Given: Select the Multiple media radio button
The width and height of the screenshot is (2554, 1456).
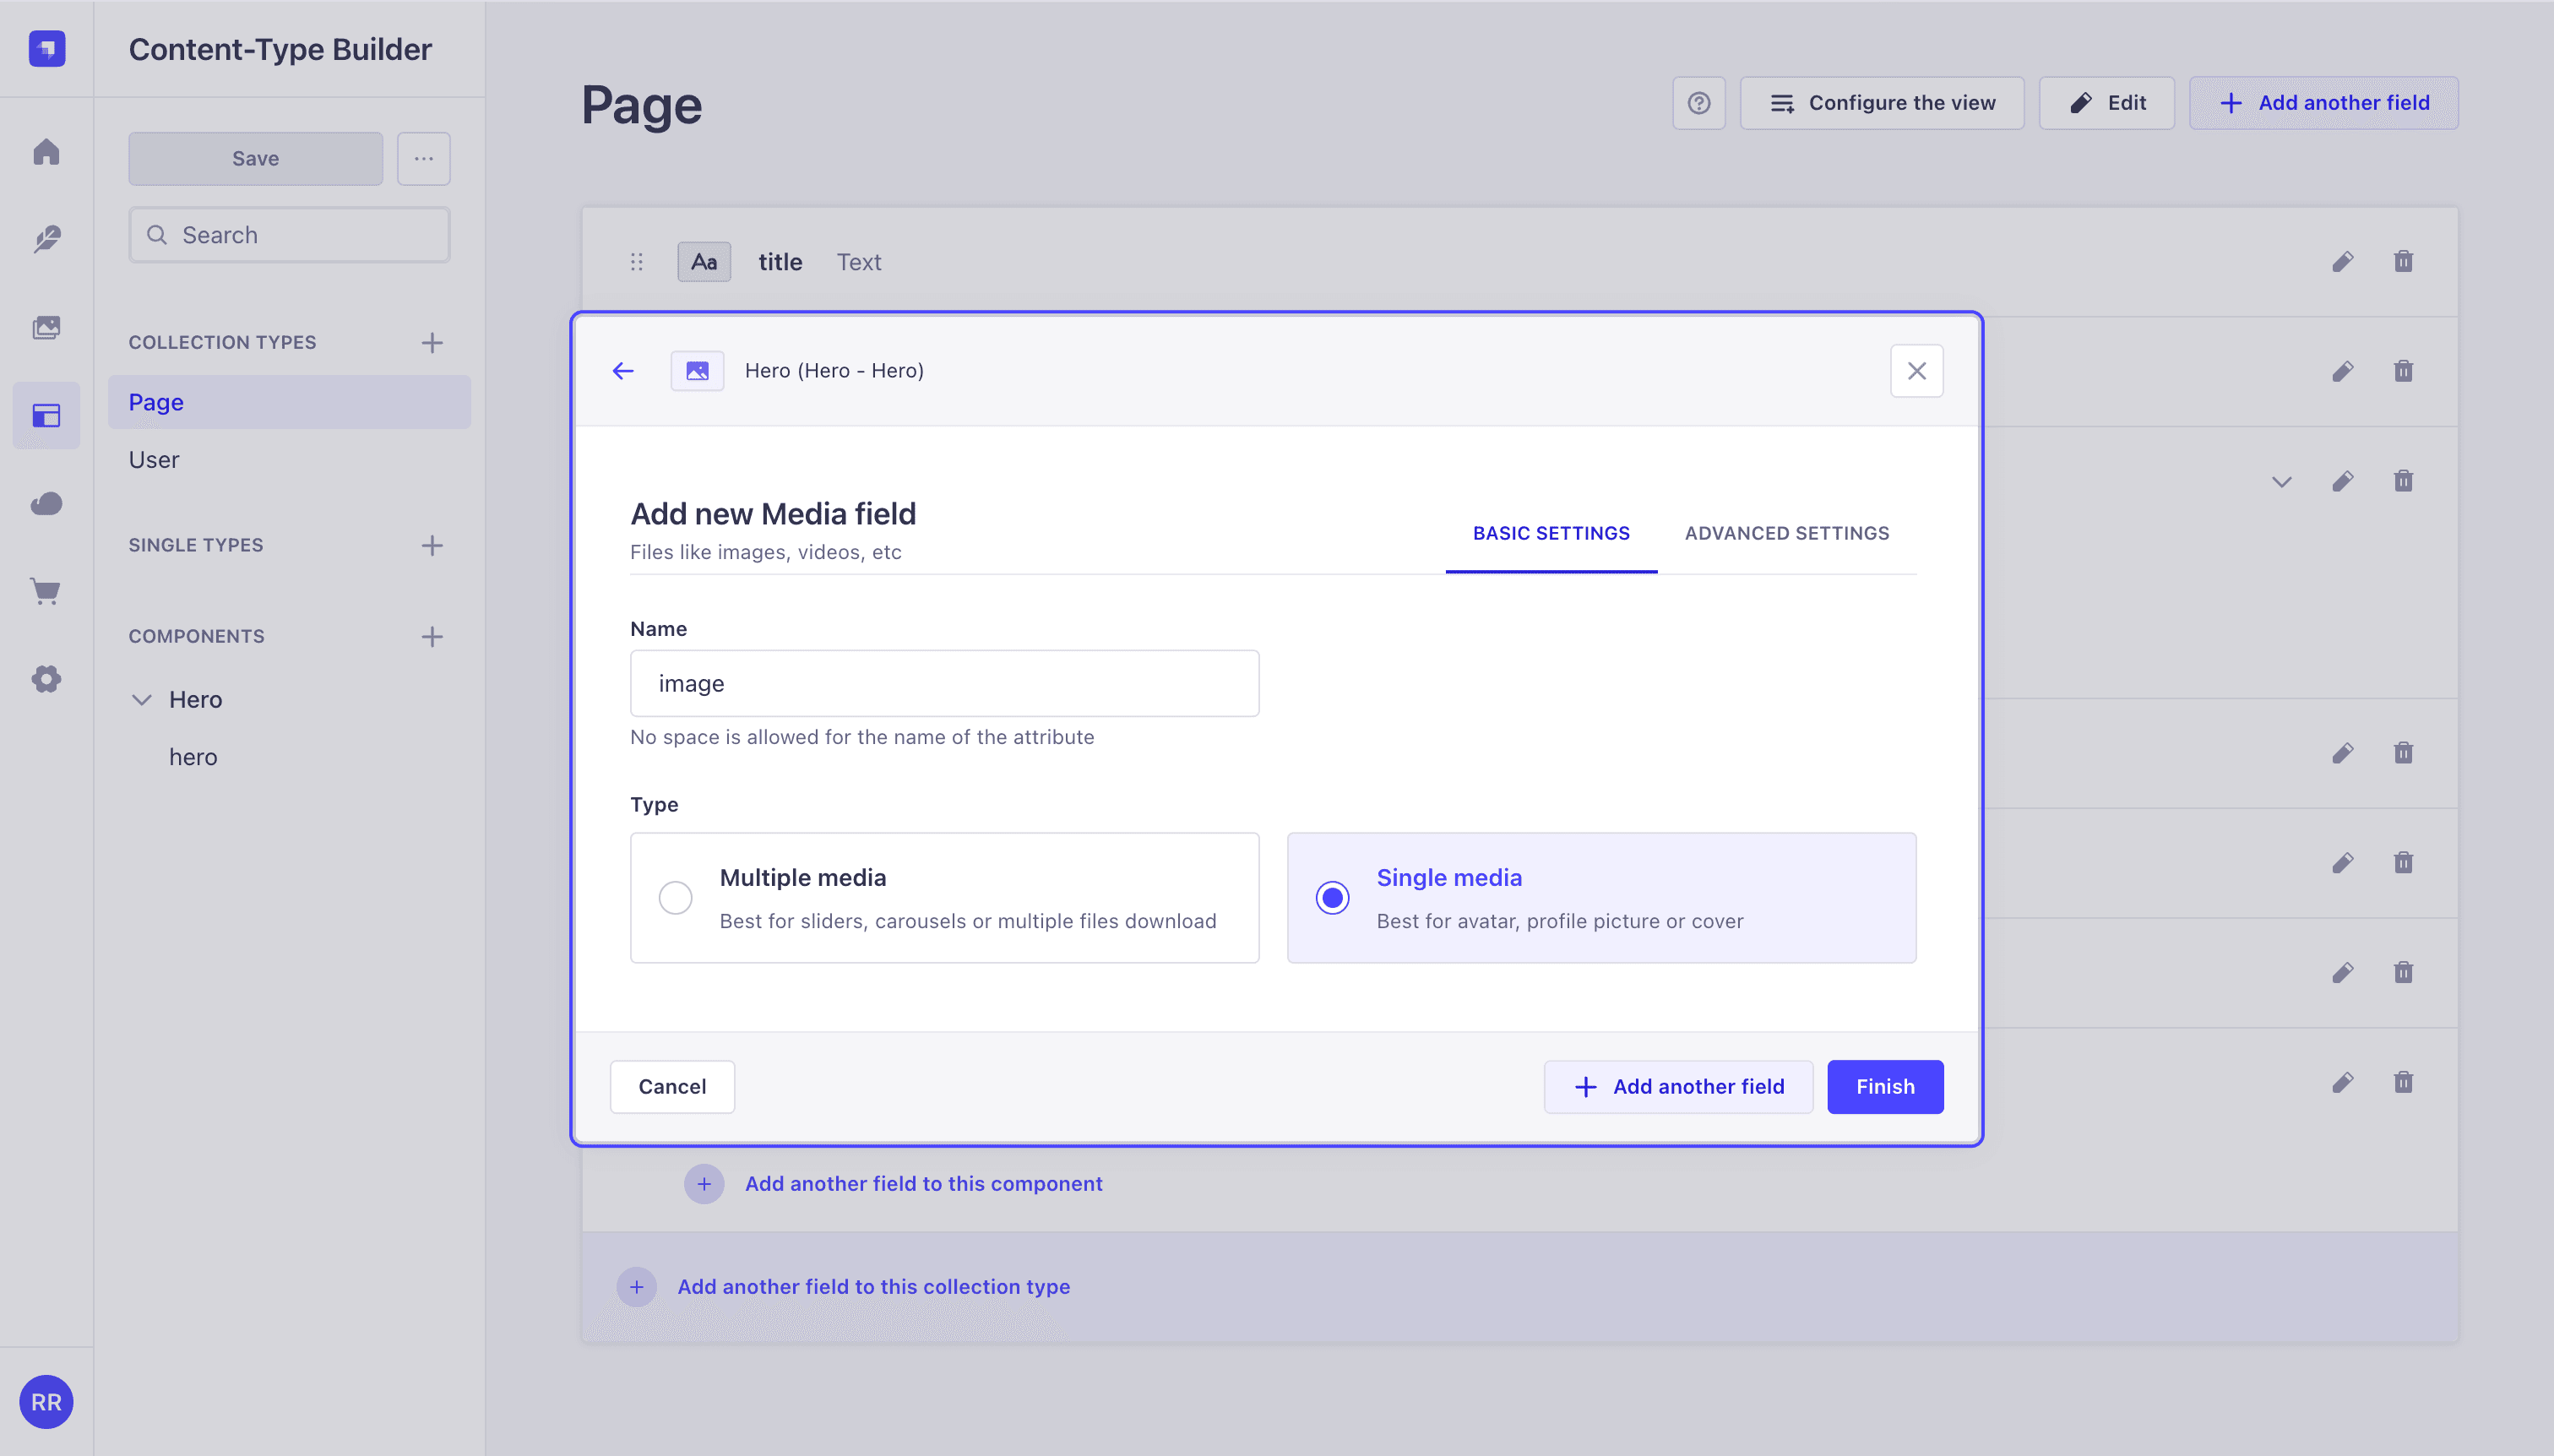Looking at the screenshot, I should point(675,898).
